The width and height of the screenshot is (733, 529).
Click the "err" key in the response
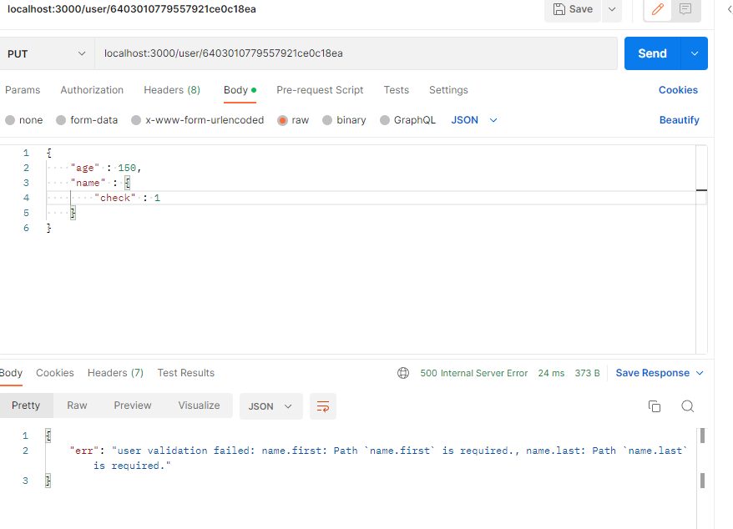[x=84, y=451]
